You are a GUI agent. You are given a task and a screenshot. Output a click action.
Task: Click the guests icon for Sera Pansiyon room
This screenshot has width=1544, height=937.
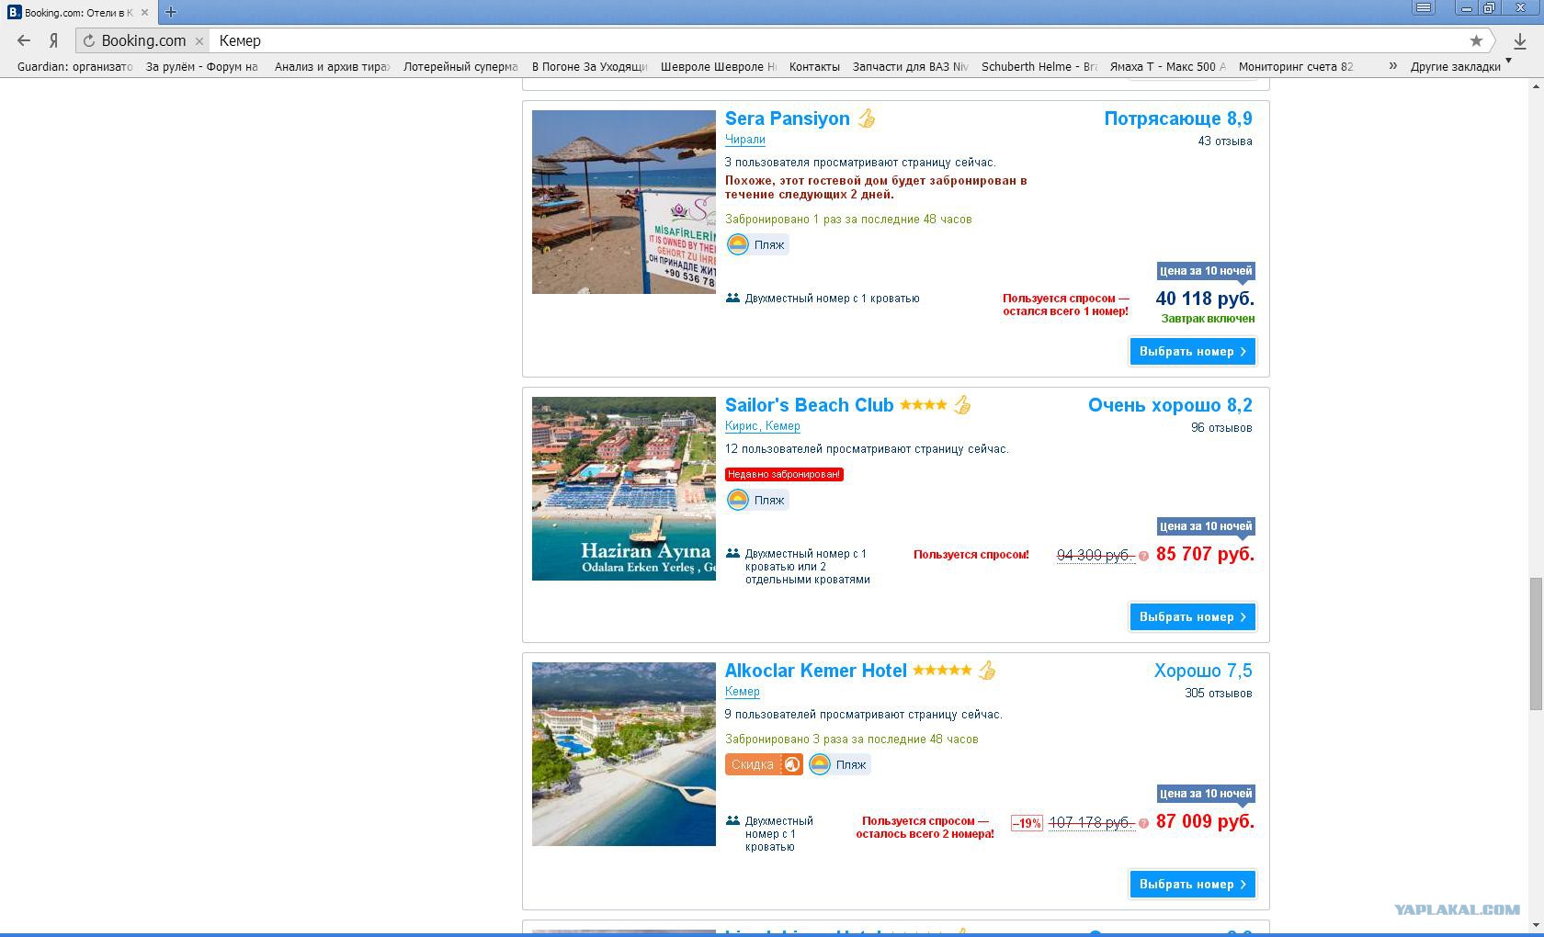(732, 298)
